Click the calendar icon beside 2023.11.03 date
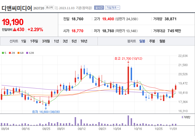The width and height of the screenshot is (195, 136). click(x=57, y=8)
